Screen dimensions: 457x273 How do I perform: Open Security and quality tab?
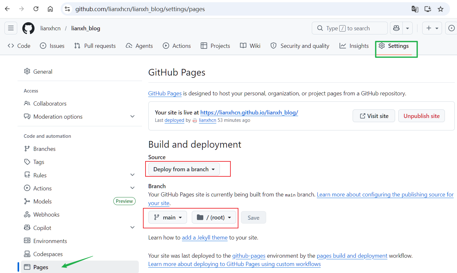point(300,46)
